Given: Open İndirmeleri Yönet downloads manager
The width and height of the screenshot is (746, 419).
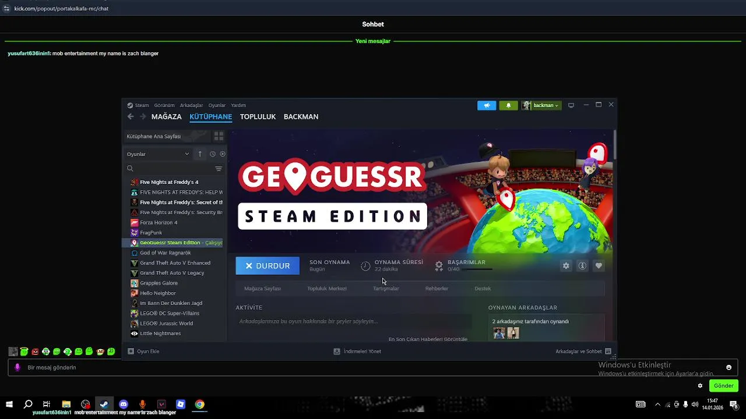Looking at the screenshot, I should 357,351.
